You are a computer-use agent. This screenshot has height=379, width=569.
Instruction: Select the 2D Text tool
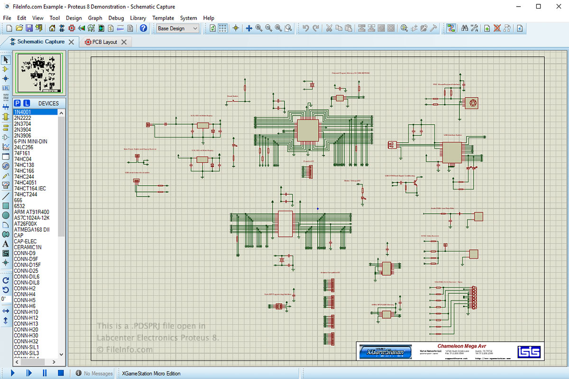6,244
